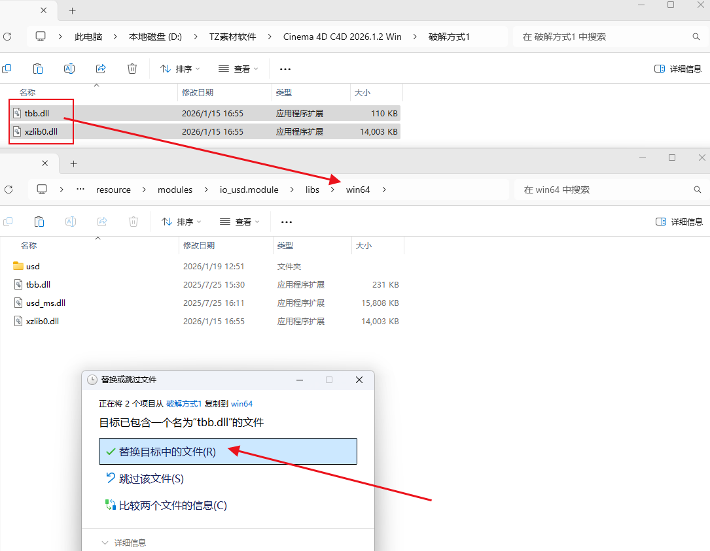Select usd_ms.dll file in the list
The width and height of the screenshot is (710, 551).
coord(45,303)
